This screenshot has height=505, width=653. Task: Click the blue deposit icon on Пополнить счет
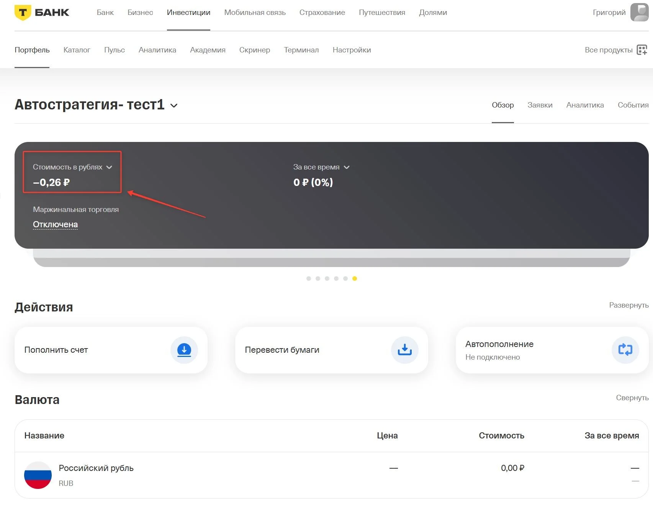click(x=184, y=350)
